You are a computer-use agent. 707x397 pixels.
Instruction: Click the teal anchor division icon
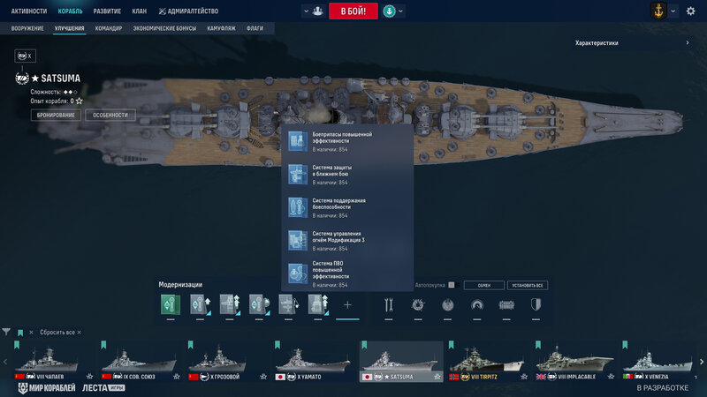click(x=389, y=11)
